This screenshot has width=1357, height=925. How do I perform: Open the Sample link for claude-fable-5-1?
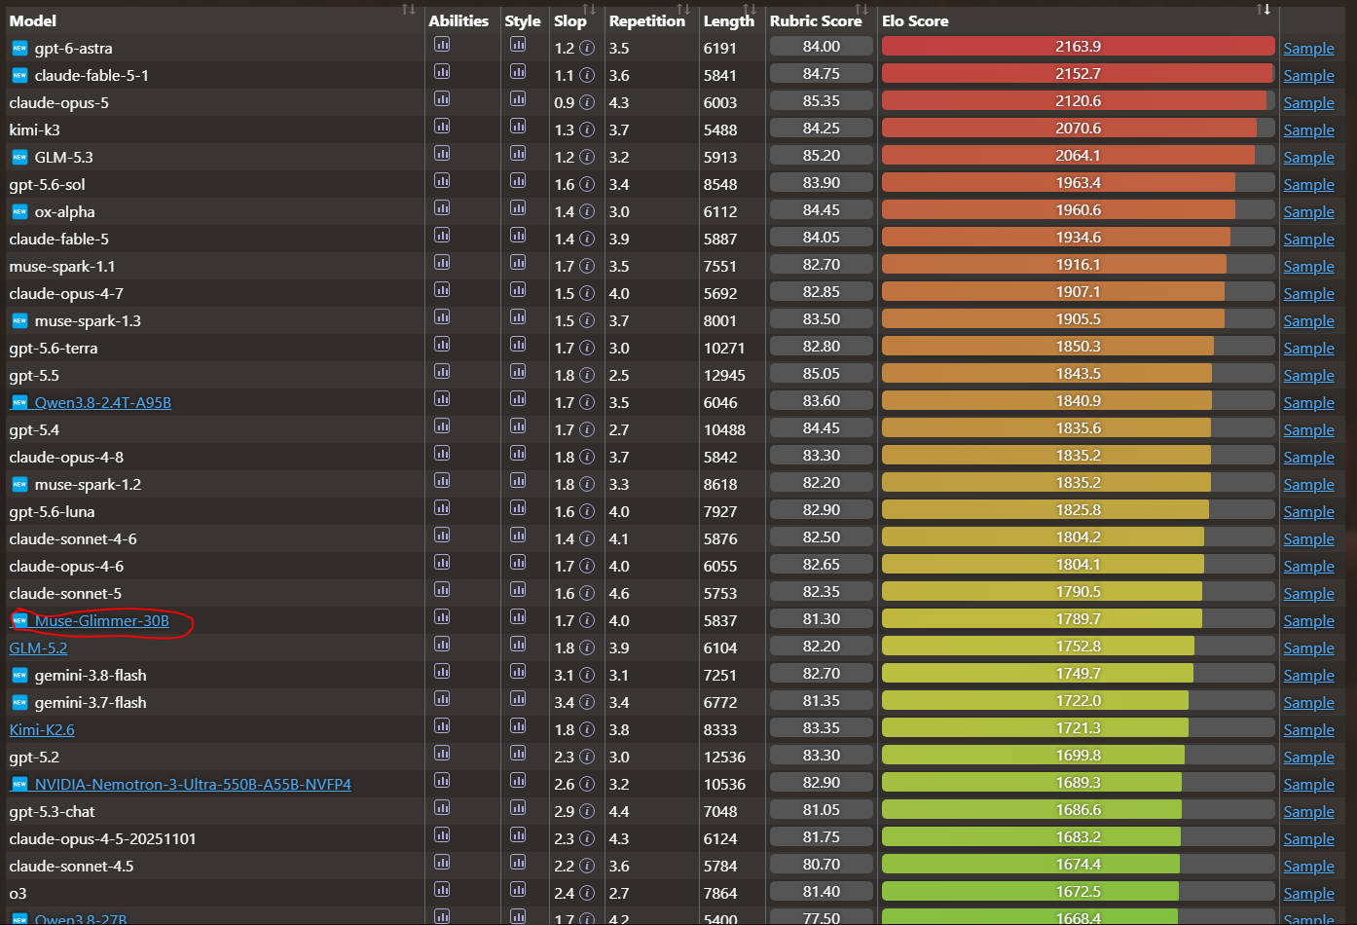[x=1308, y=75]
